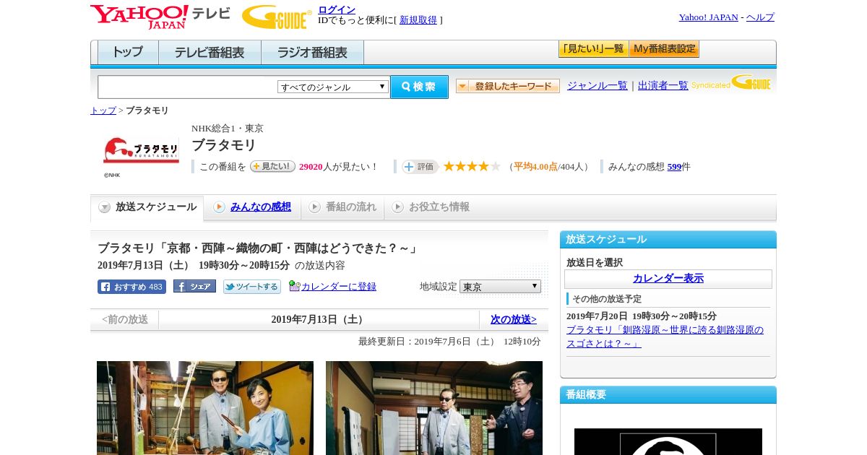Open the 599 reviews count link
This screenshot has width=867, height=455.
pos(675,167)
